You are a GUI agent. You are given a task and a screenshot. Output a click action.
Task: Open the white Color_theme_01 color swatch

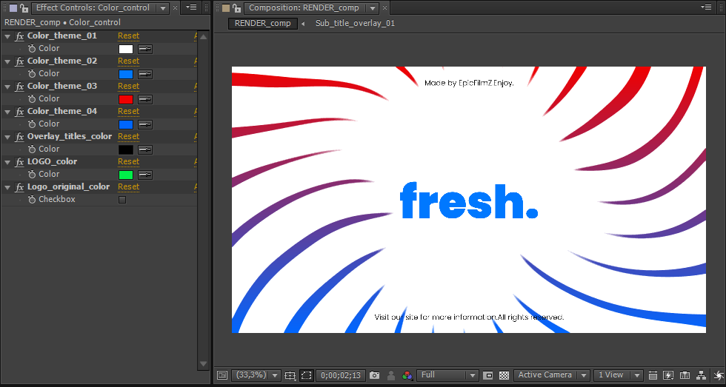[x=126, y=49]
